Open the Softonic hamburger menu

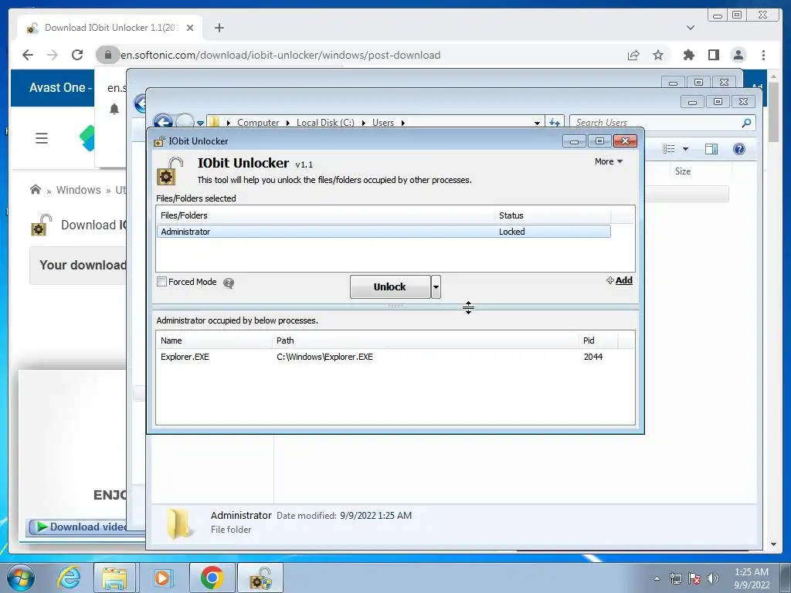[x=42, y=138]
